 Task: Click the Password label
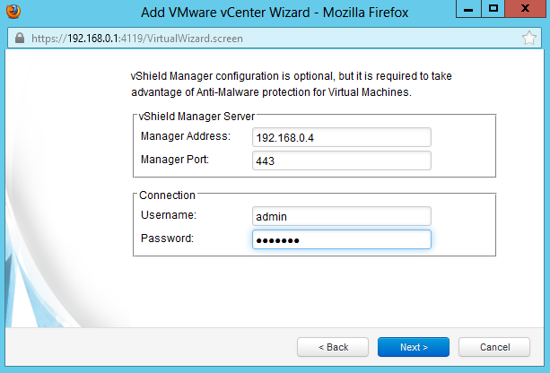coord(168,238)
